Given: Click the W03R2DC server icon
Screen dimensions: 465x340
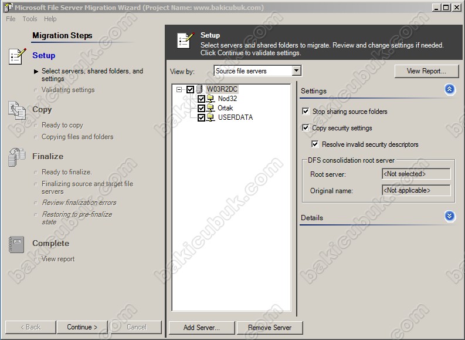Looking at the screenshot, I should coord(199,89).
